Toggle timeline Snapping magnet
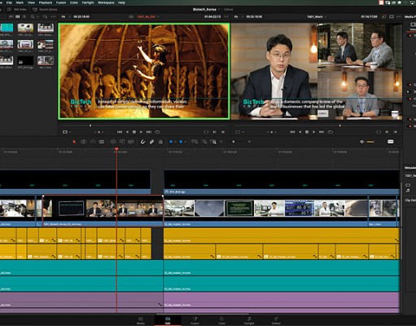 click(142, 142)
